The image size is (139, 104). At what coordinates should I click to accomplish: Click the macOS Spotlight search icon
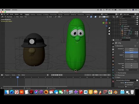(130, 10)
